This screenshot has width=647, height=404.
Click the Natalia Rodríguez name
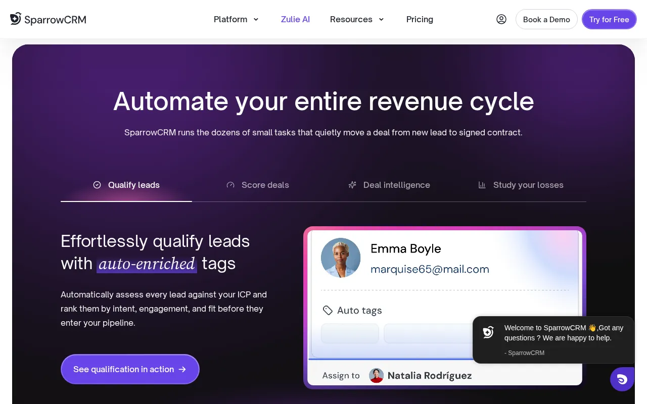430,375
